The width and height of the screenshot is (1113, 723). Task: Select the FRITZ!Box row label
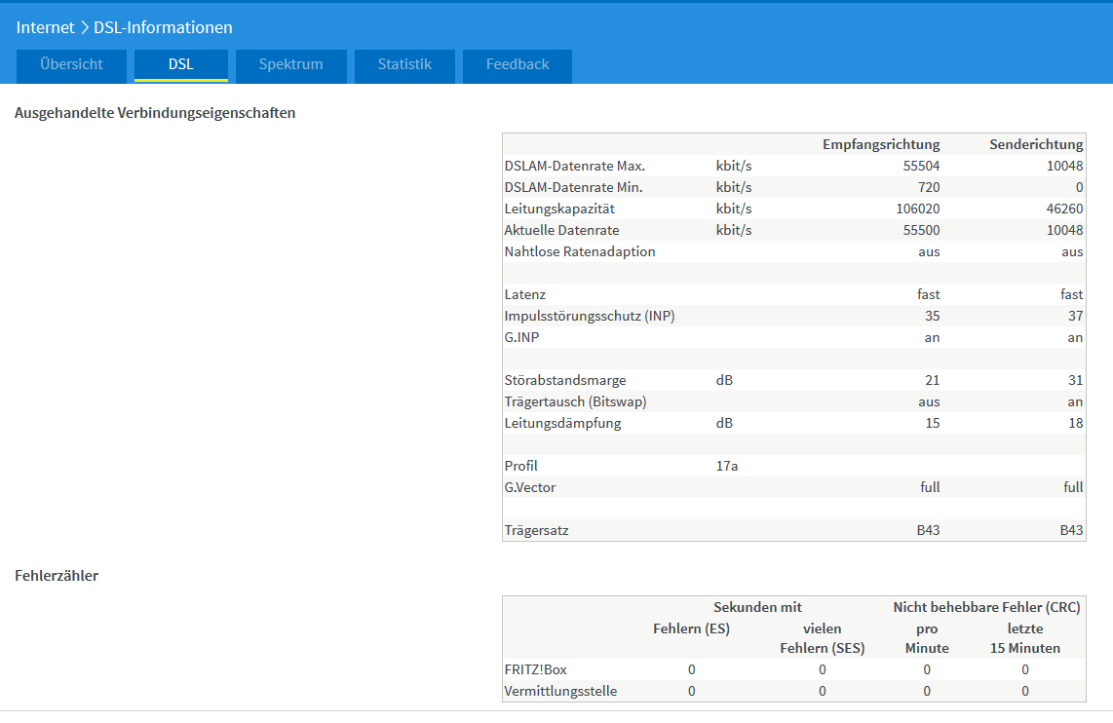point(535,669)
